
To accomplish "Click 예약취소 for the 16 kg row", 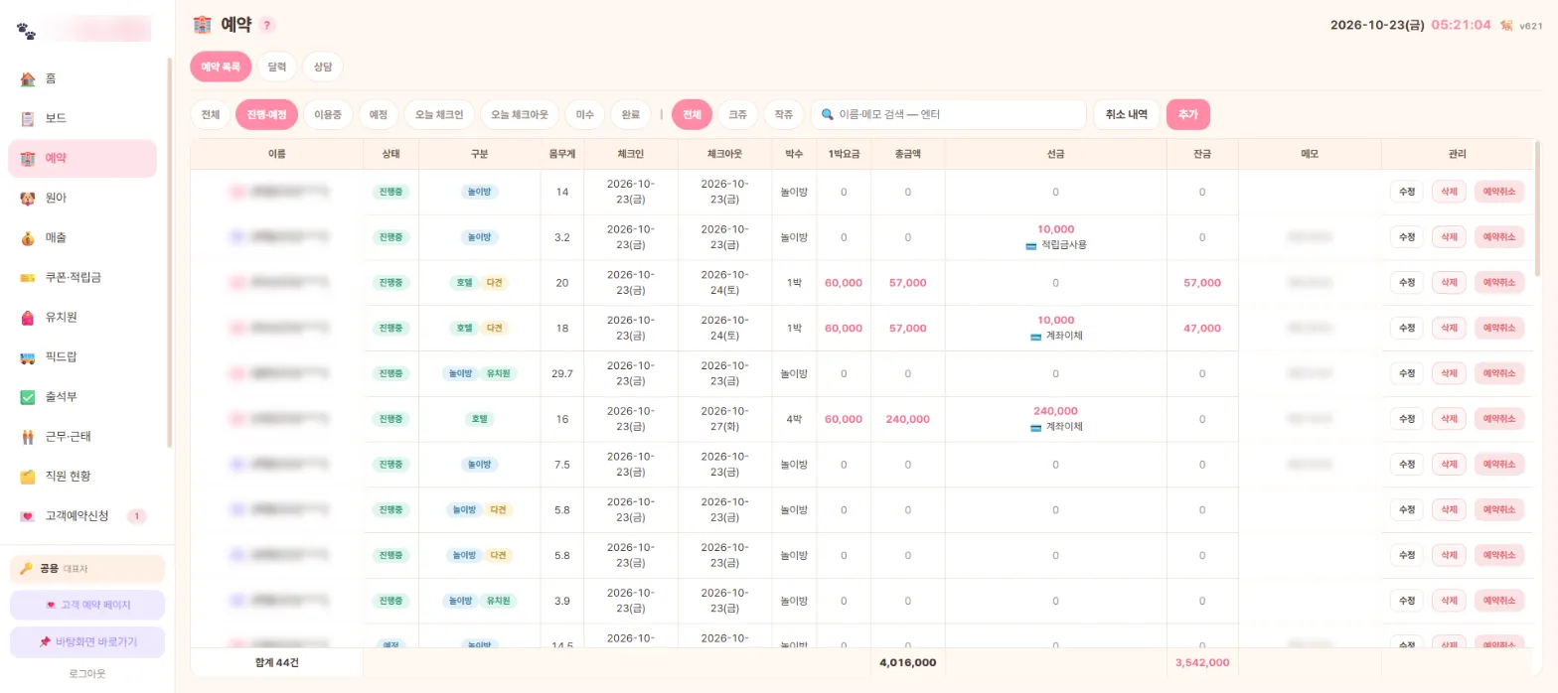I will click(1499, 419).
